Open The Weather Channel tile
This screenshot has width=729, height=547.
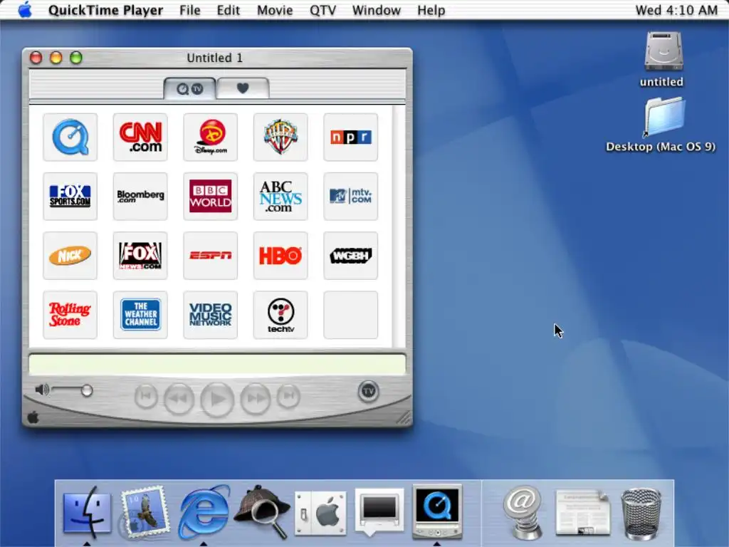pyautogui.click(x=140, y=315)
